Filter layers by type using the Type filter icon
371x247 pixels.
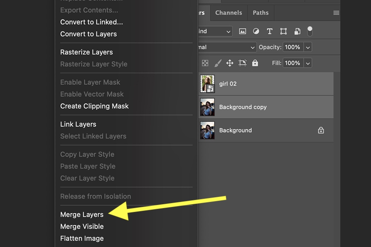click(x=269, y=31)
